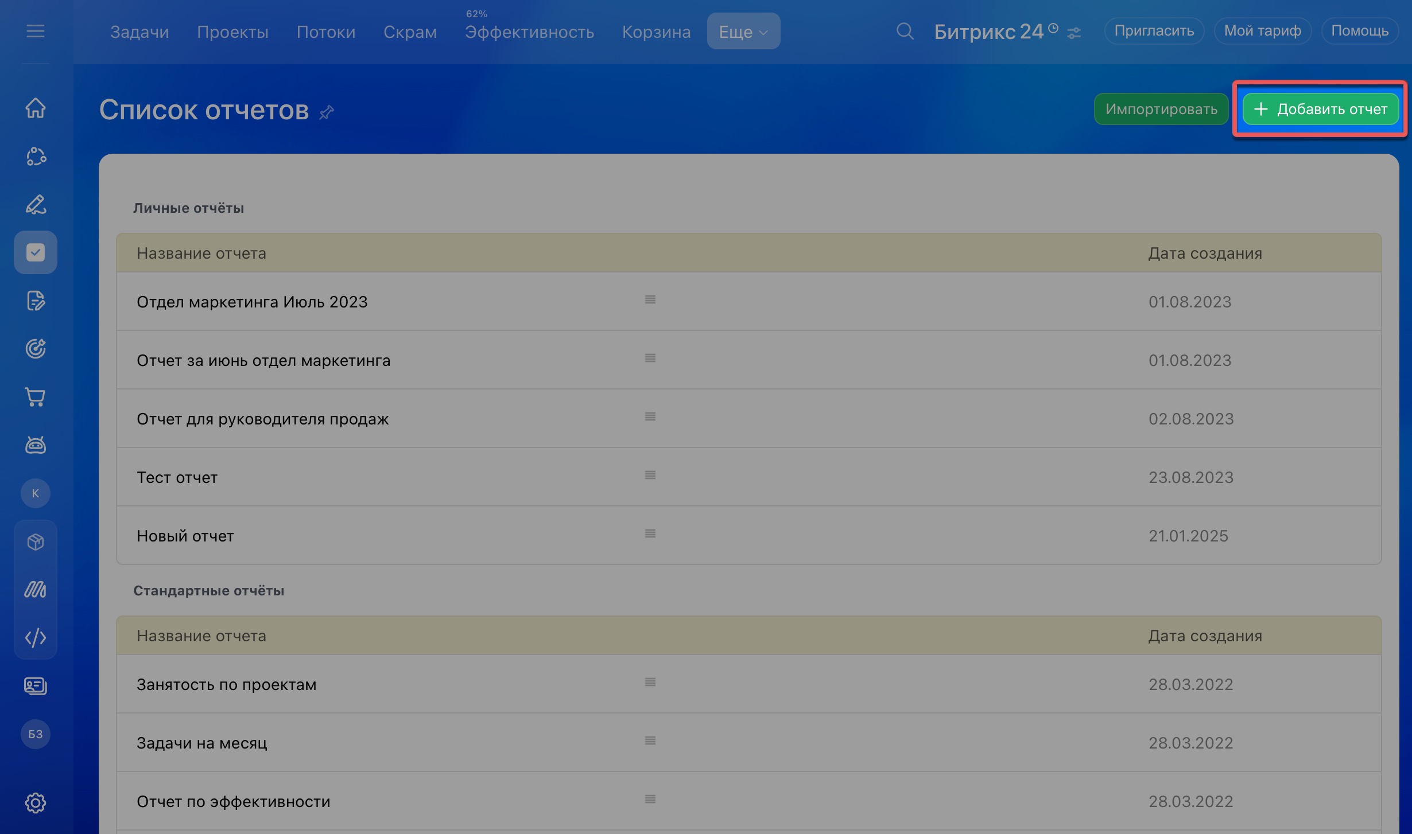Click the developer code brackets icon
The height and width of the screenshot is (834, 1412).
point(36,637)
